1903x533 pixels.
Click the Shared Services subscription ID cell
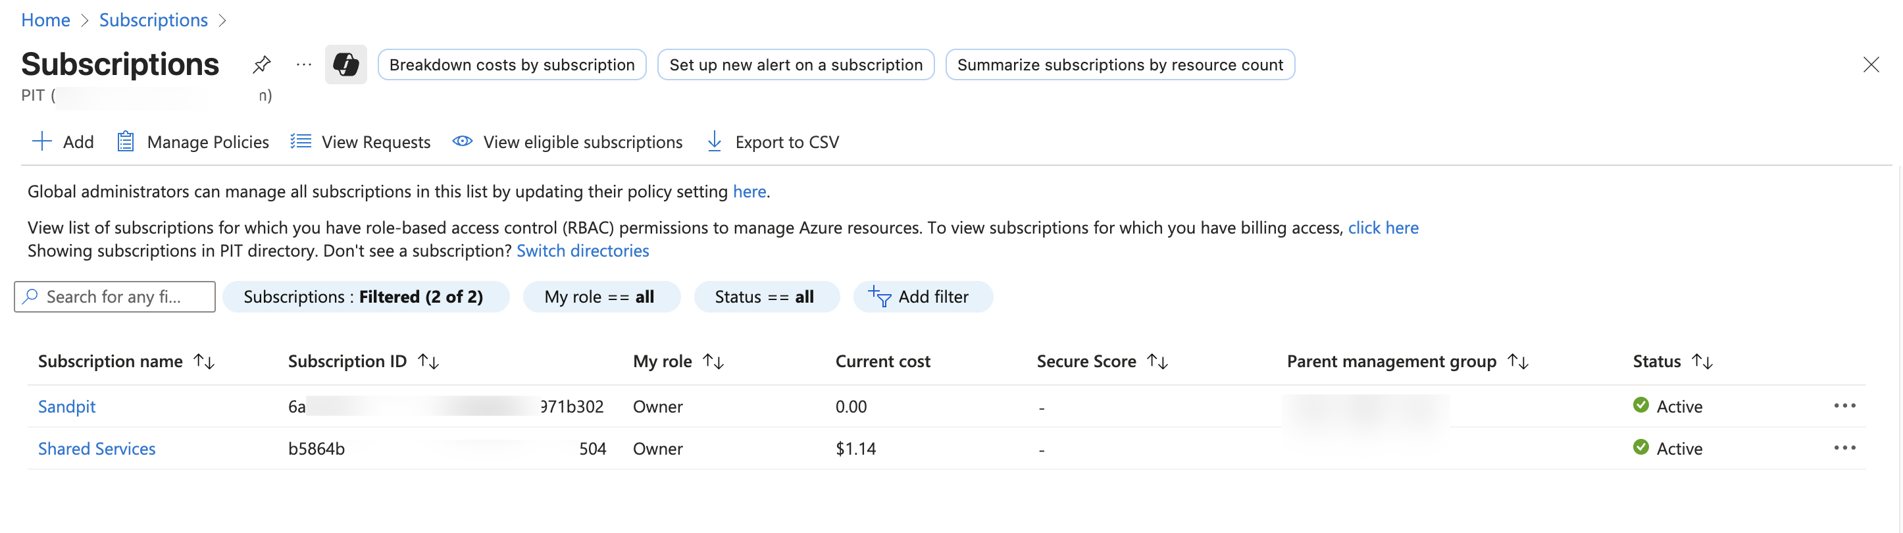point(447,448)
